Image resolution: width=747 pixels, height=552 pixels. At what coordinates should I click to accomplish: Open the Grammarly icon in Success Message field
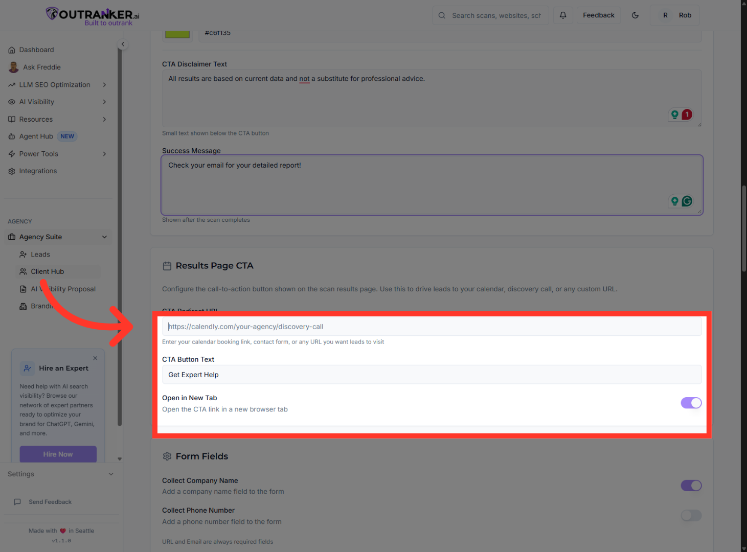(687, 201)
